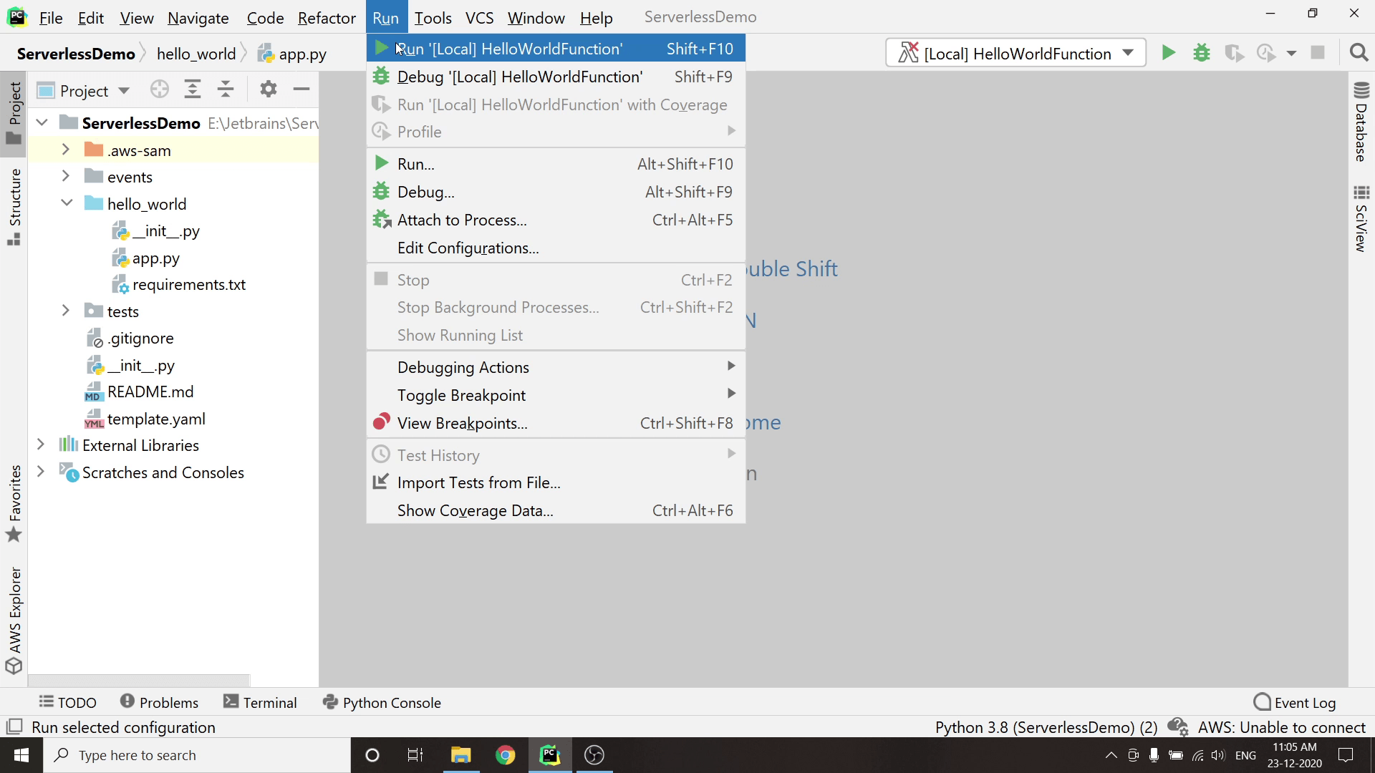The height and width of the screenshot is (773, 1375).
Task: Open the Terminal tool window
Action: point(260,702)
